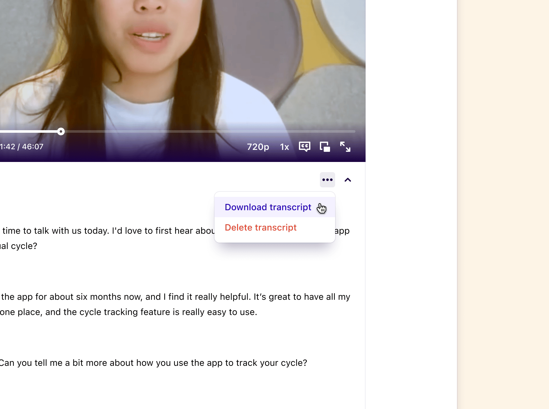Viewport: 549px width, 409px height.
Task: Enter fullscreen video mode
Action: pyautogui.click(x=345, y=147)
